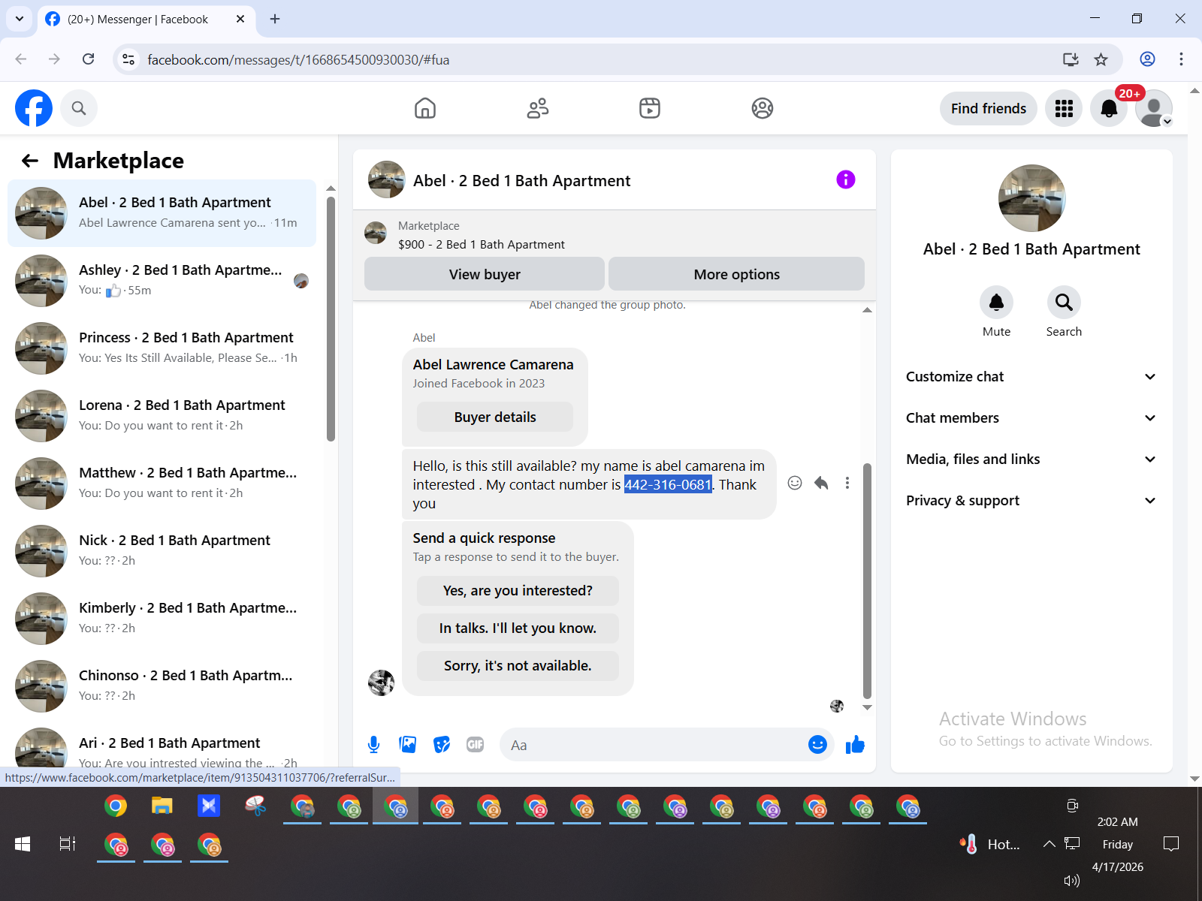1202x901 pixels.
Task: Expand Privacy & support section
Action: pyautogui.click(x=1031, y=501)
